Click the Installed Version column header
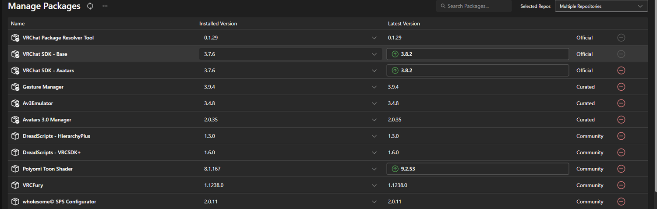Viewport: 657px width, 209px height. click(218, 24)
